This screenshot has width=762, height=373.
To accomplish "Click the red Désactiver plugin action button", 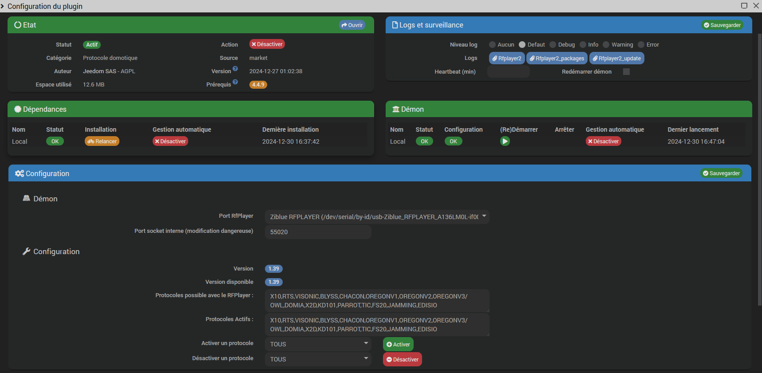I will pyautogui.click(x=267, y=44).
